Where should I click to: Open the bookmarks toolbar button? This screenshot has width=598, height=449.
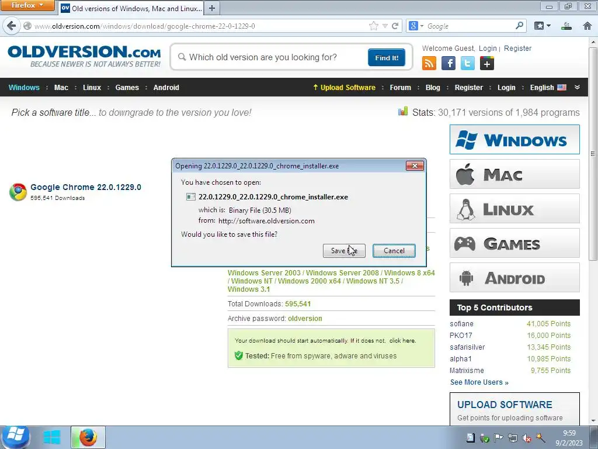click(x=539, y=26)
